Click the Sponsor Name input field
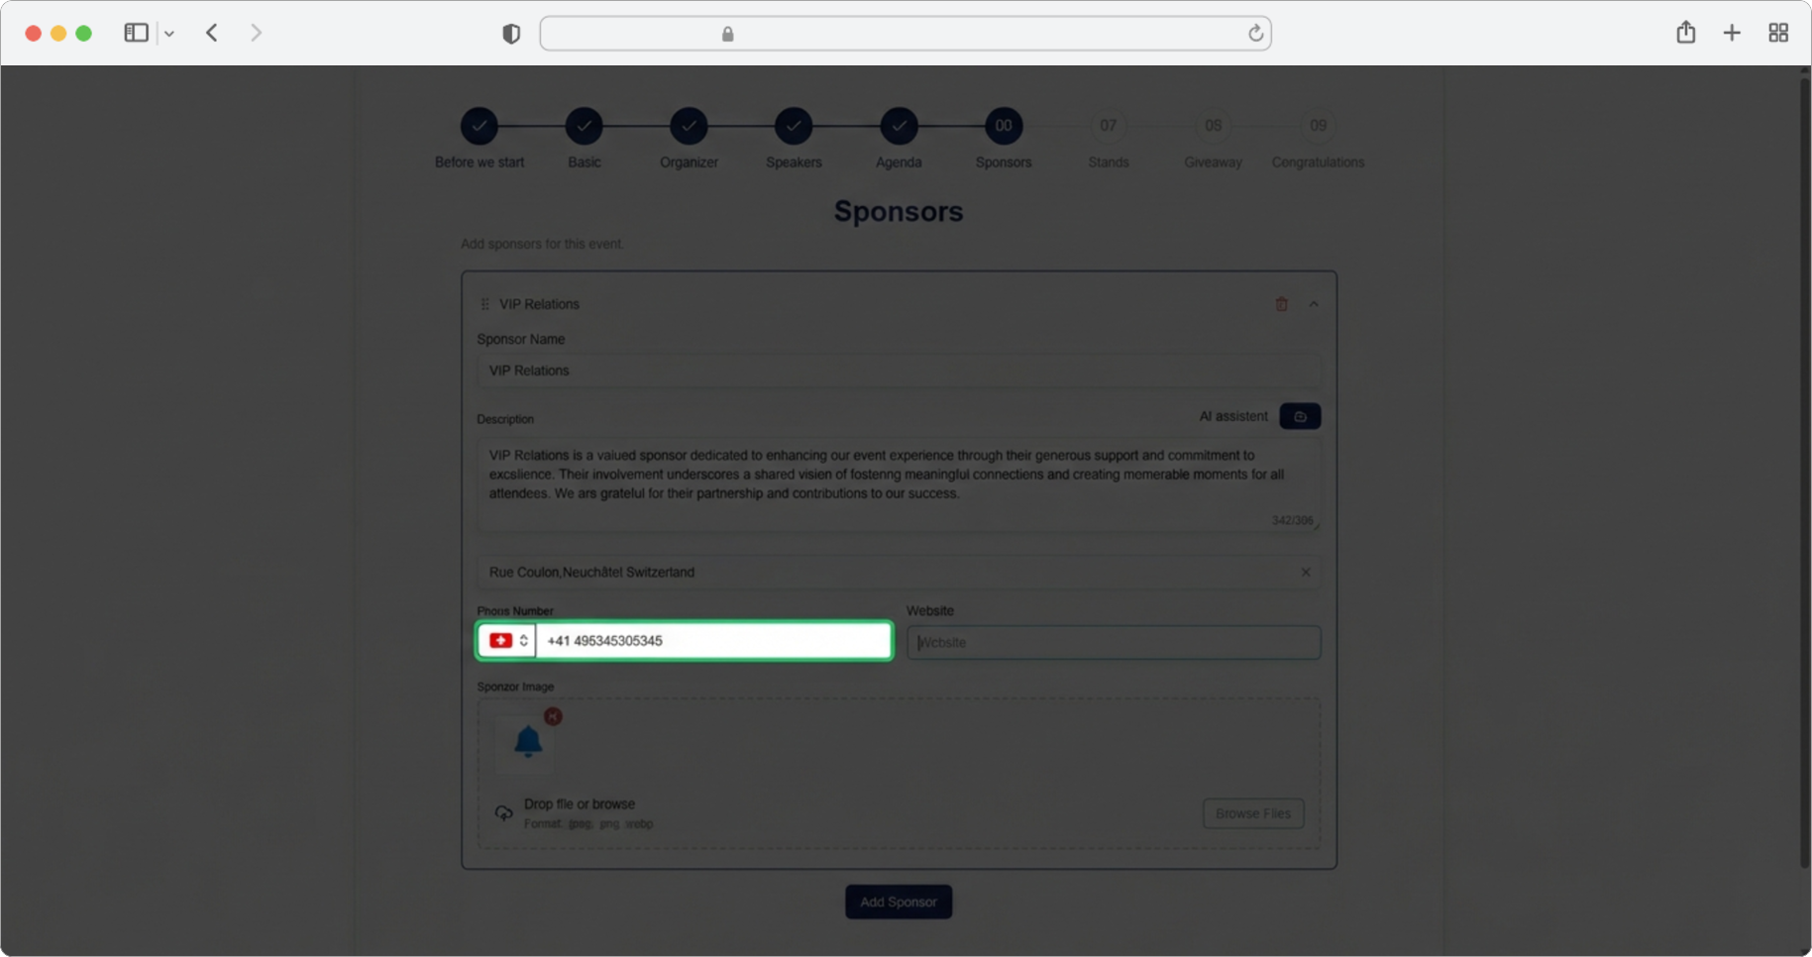 click(899, 371)
